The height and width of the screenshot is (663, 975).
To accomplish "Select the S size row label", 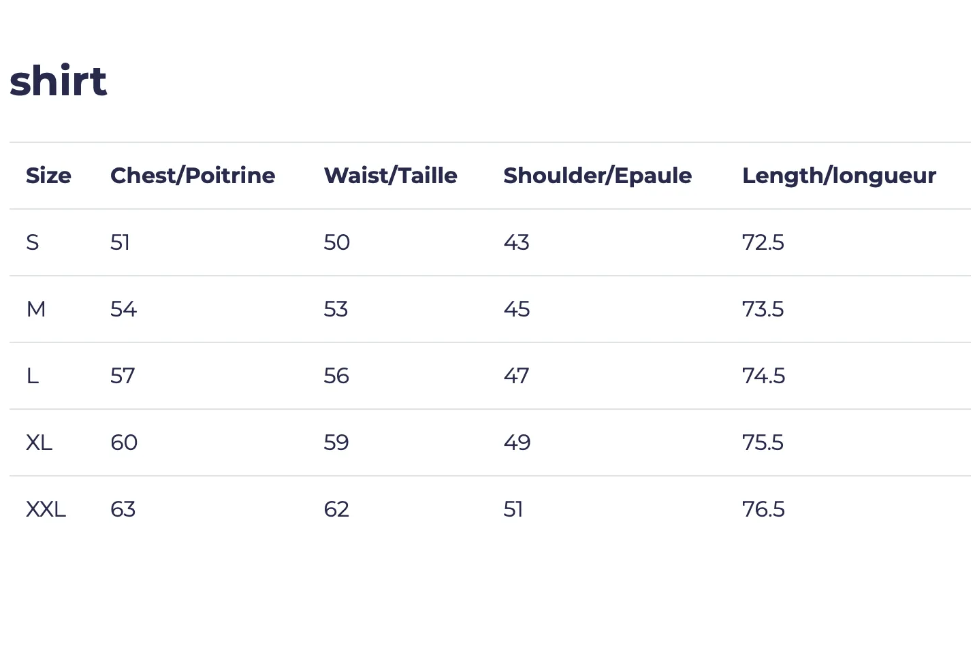I will point(33,242).
